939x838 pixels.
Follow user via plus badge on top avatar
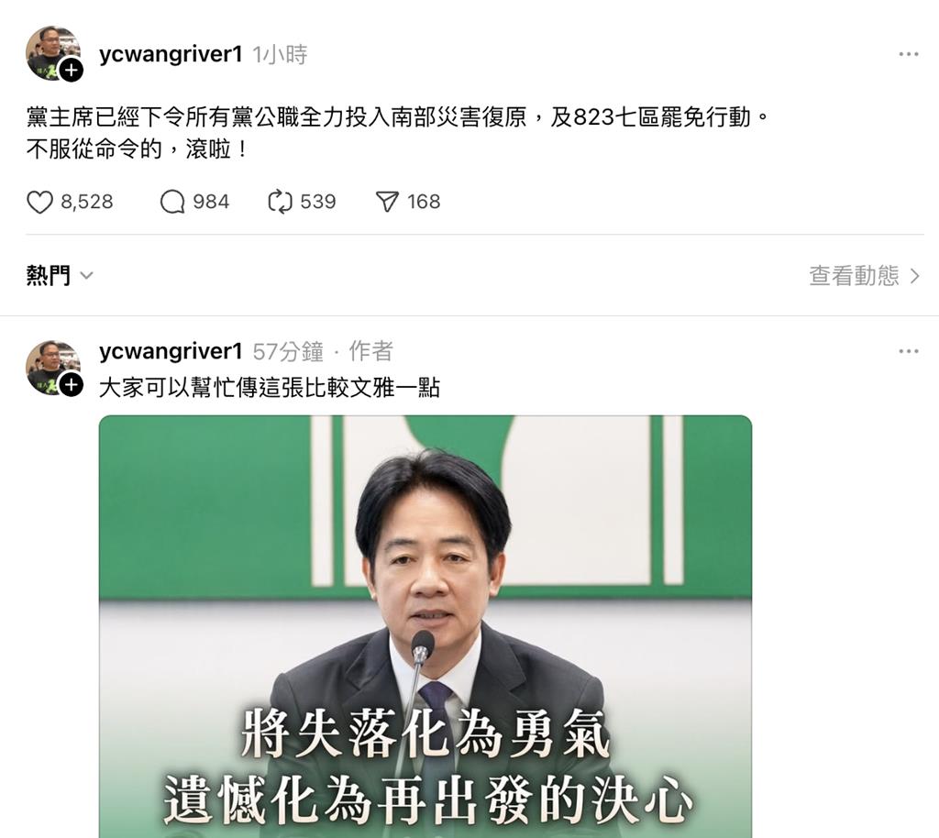(x=72, y=70)
